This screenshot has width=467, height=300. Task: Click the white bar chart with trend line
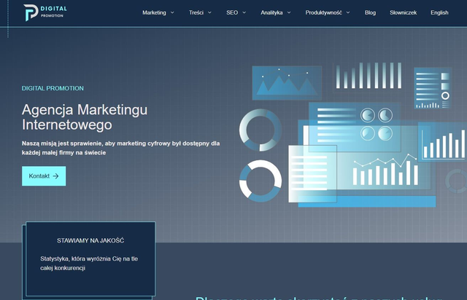click(381, 172)
